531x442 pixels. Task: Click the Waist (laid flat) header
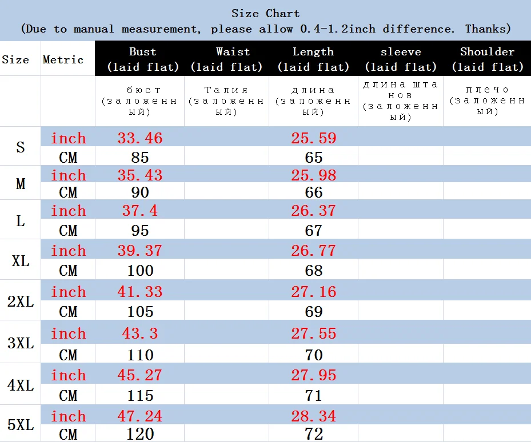pos(226,59)
